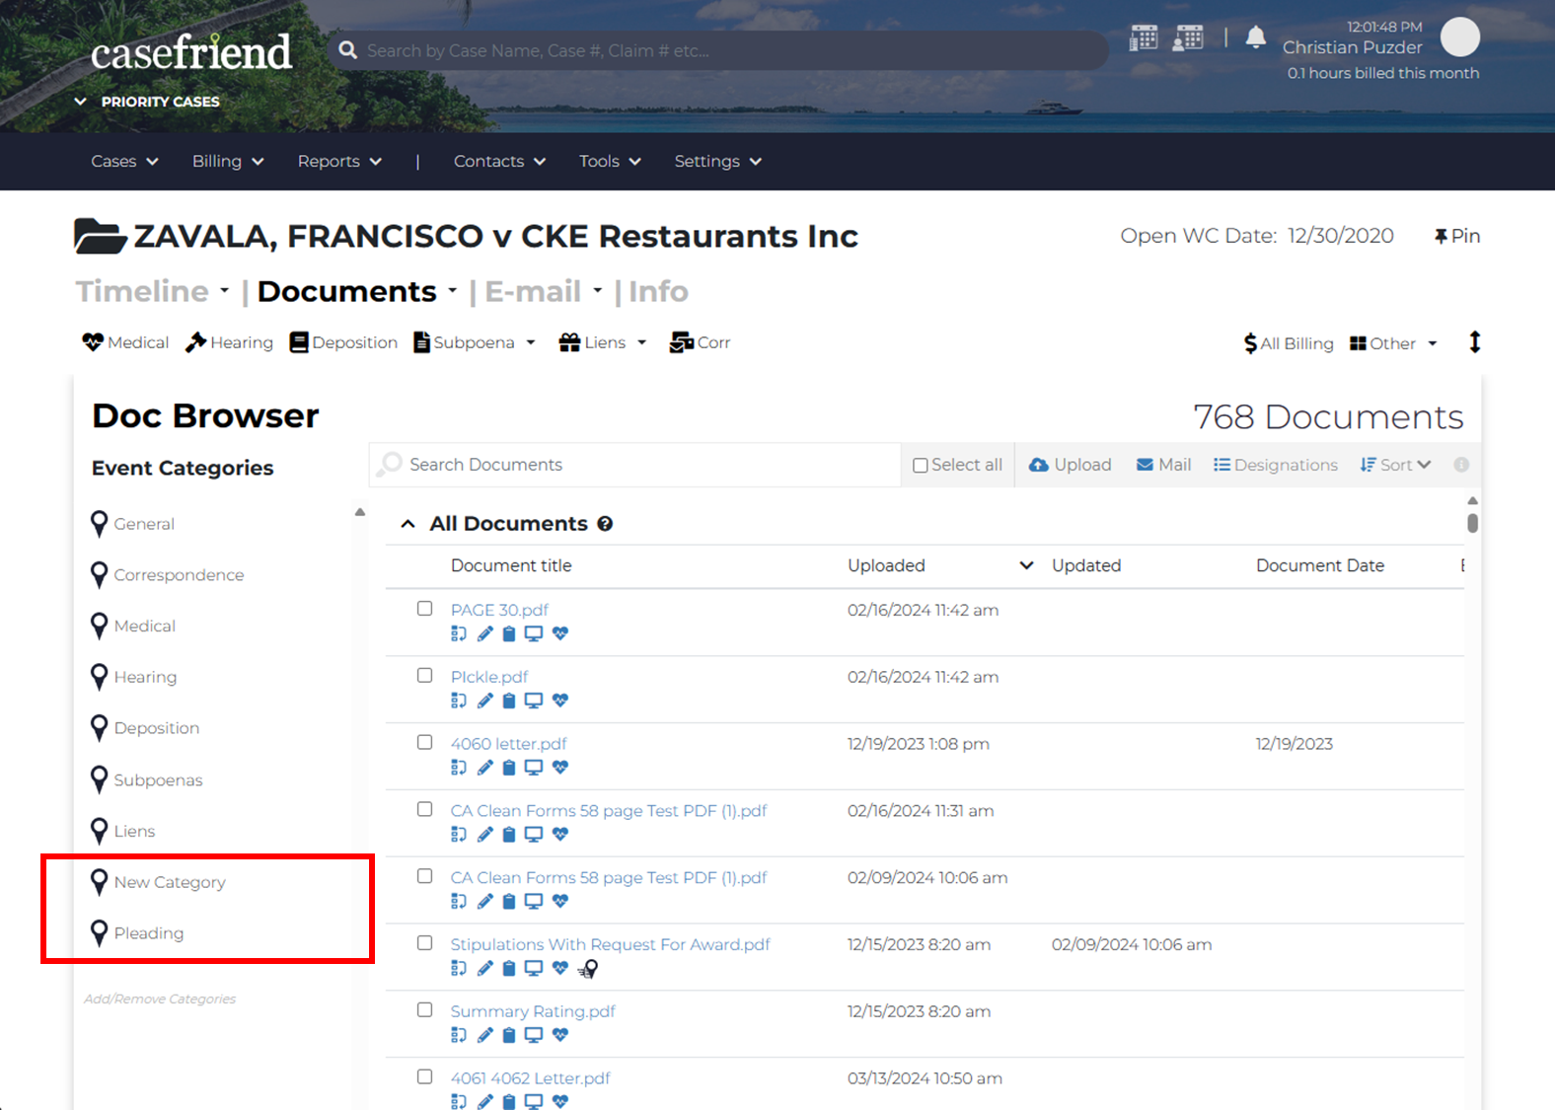Click the Search Documents field

(634, 465)
